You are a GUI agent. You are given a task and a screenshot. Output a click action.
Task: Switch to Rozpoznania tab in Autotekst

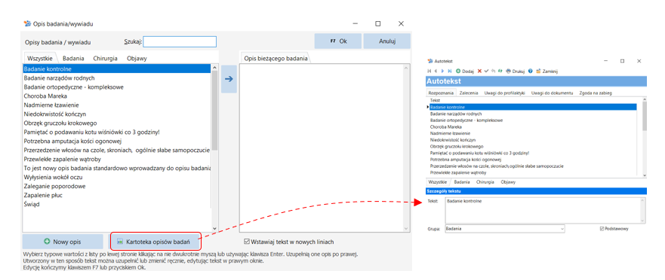(441, 93)
